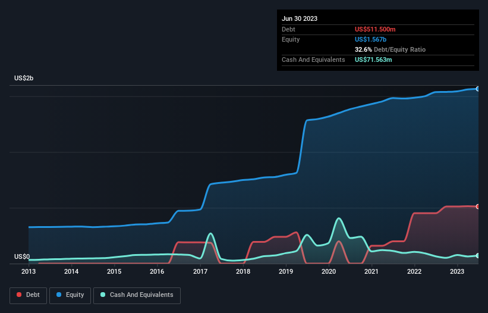Click the Equity row label in tooltip
Viewport: 488px width, 313px height.
point(291,39)
